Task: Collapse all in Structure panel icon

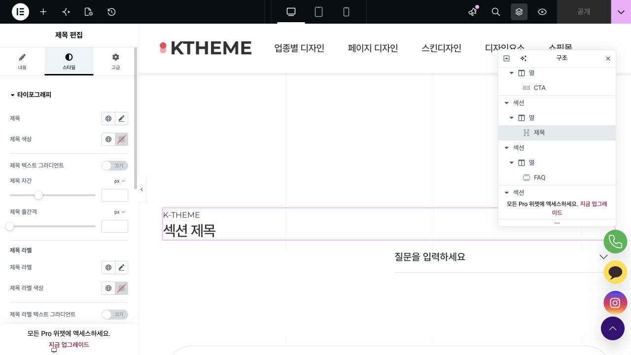Action: tap(506, 58)
